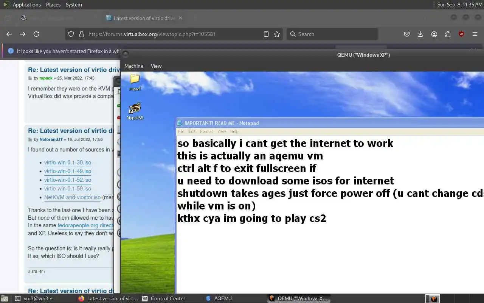Screen dimensions: 484x303
Task: Click the Firefox search box
Action: [x=332, y=34]
